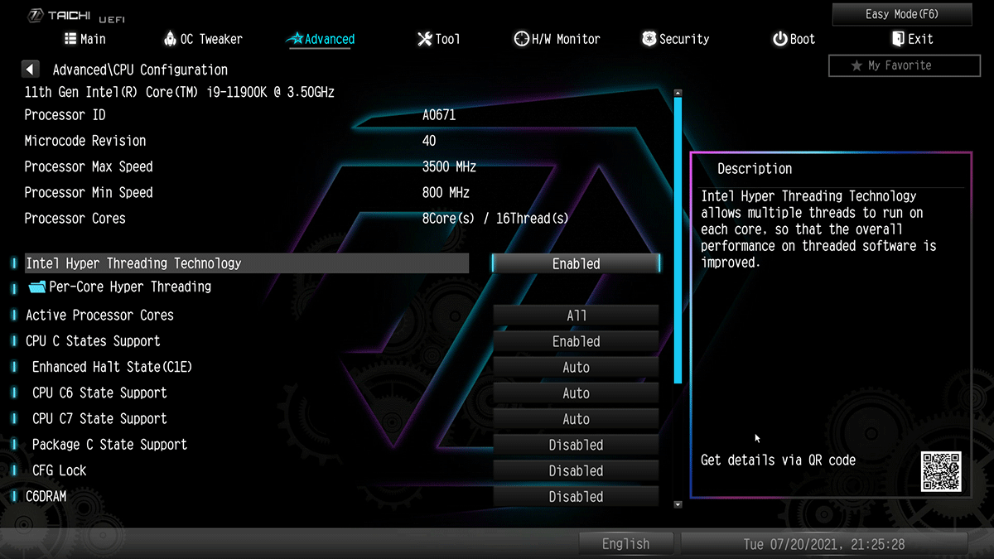Select Package C State Support label
994x559 pixels.
(x=109, y=445)
